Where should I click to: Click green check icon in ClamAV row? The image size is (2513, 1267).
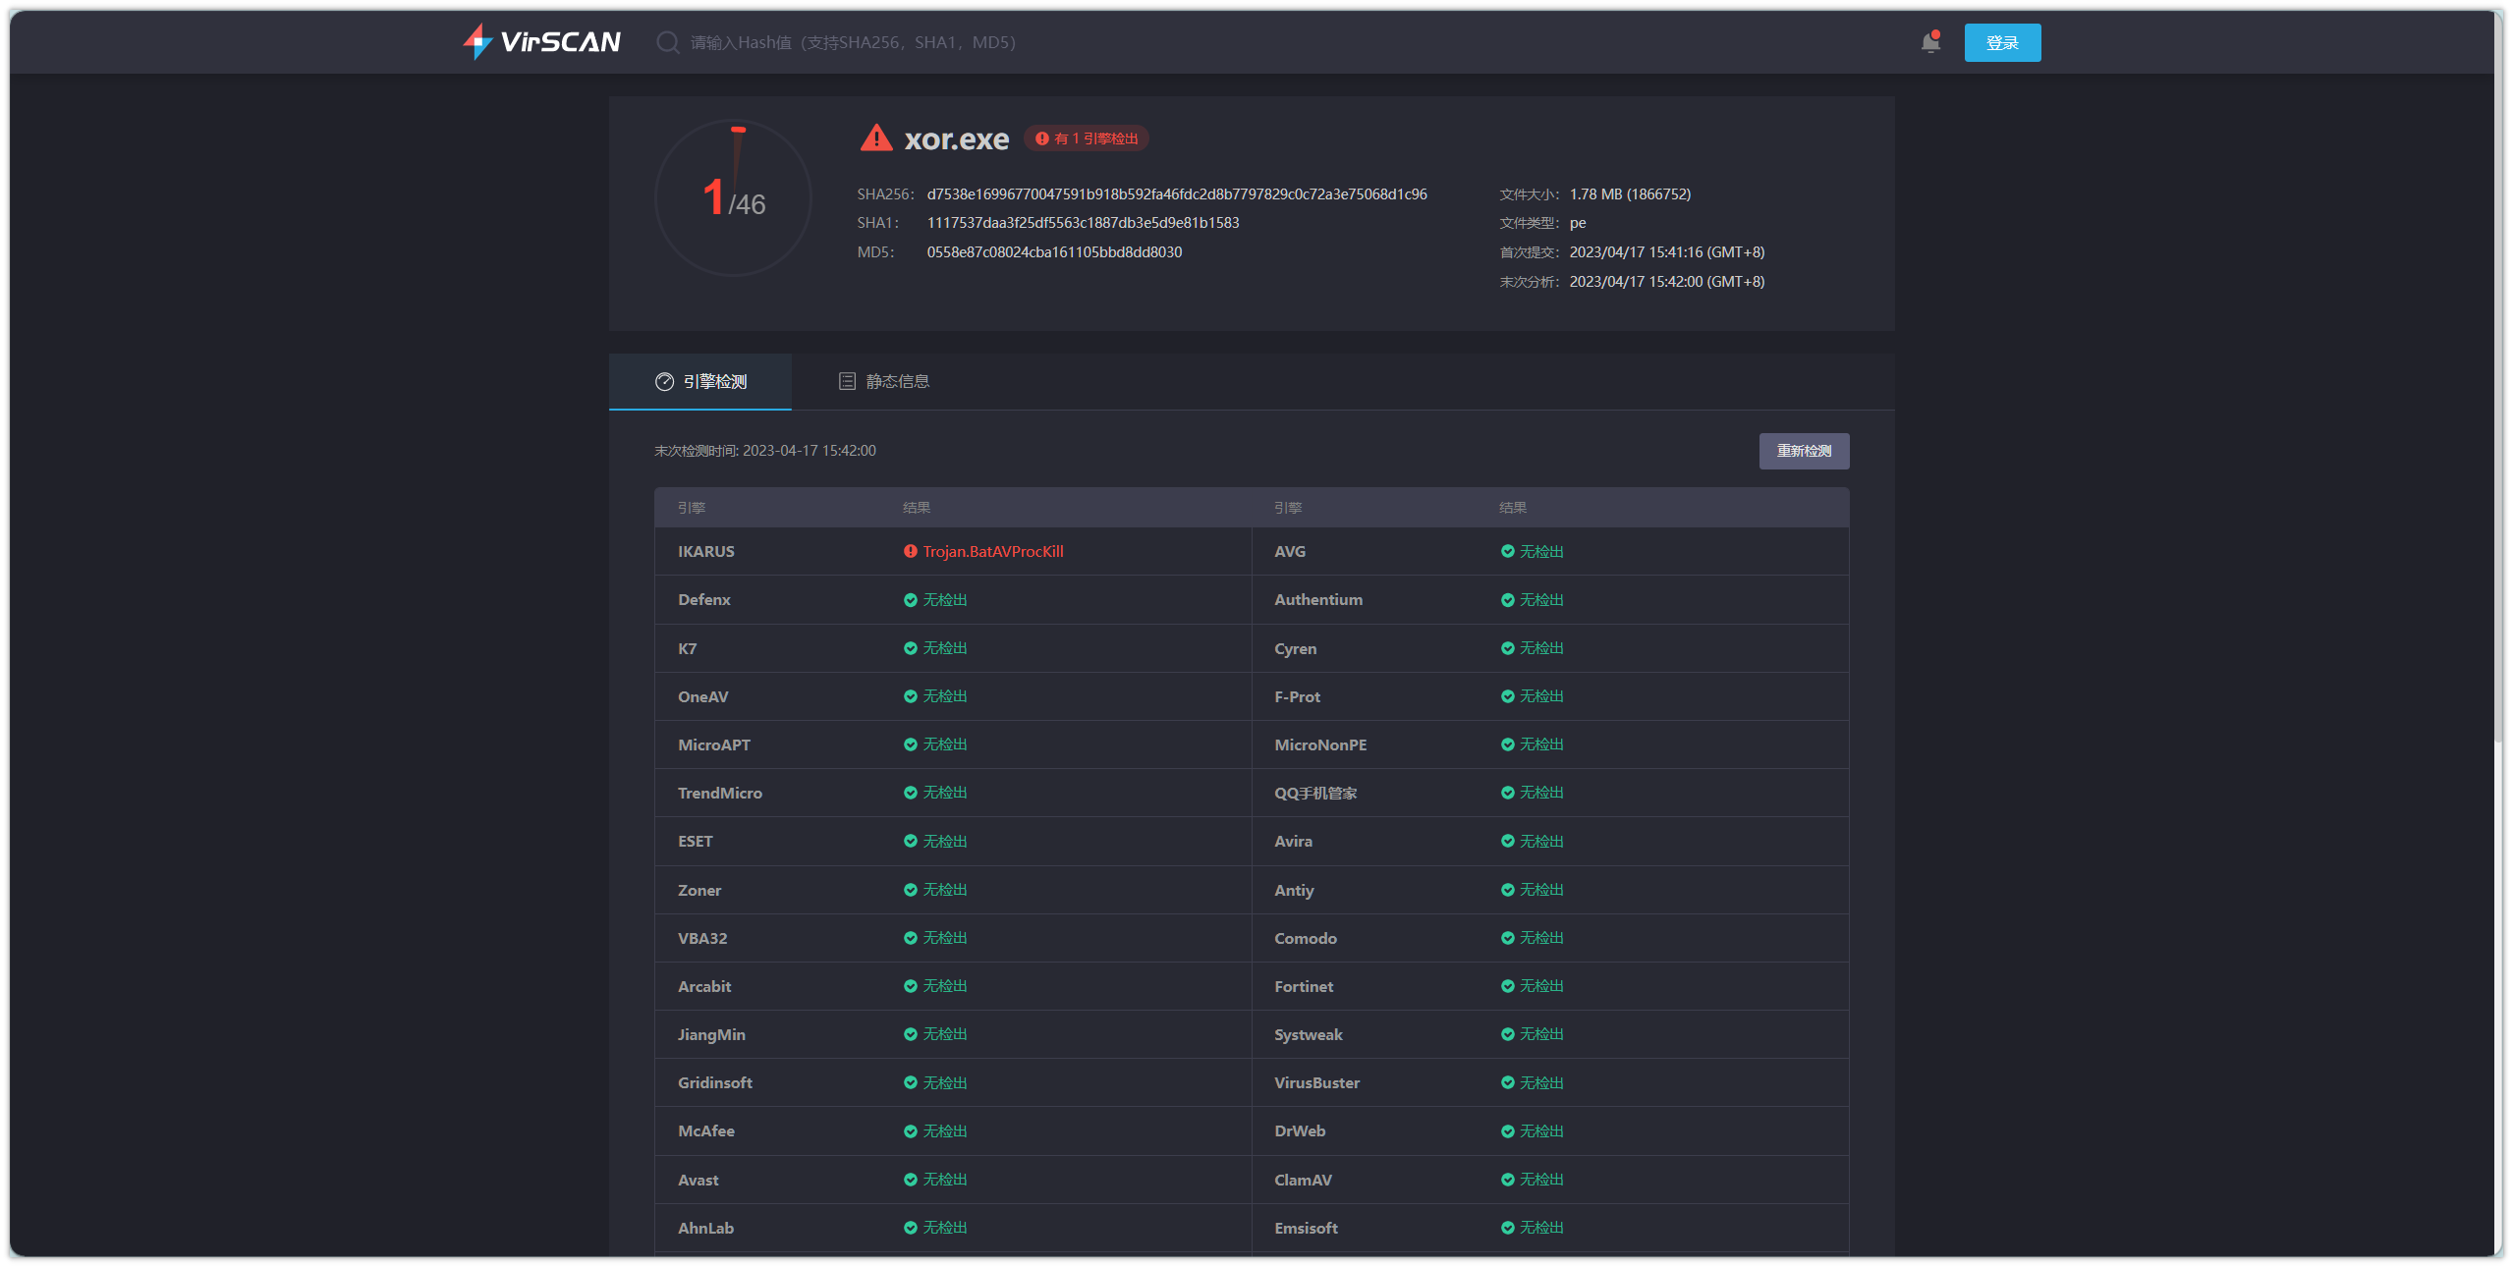pyautogui.click(x=1507, y=1180)
